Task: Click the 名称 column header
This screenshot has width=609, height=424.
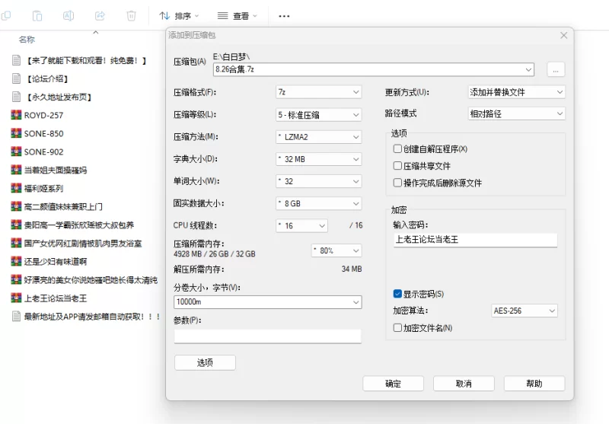Action: pyautogui.click(x=27, y=40)
